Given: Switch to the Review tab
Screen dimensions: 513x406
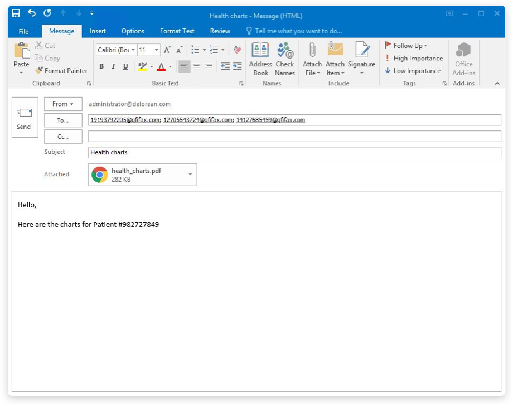Looking at the screenshot, I should (x=220, y=31).
